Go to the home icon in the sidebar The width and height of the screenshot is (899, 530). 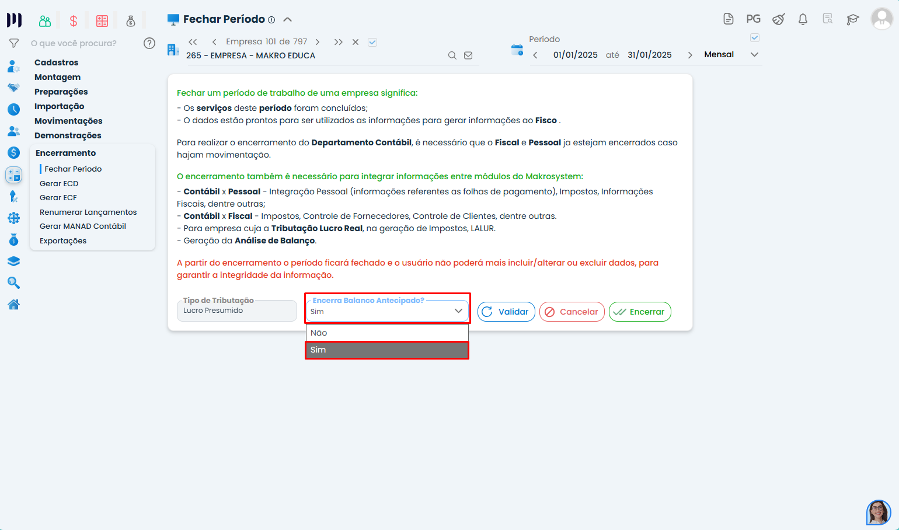click(x=14, y=304)
